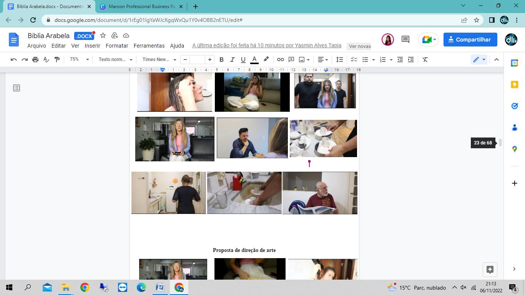
Task: Insert a link using the link icon
Action: pos(280,60)
